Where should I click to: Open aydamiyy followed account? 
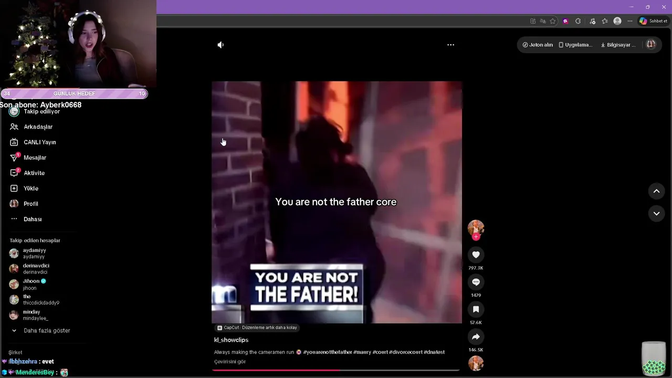[x=35, y=253]
